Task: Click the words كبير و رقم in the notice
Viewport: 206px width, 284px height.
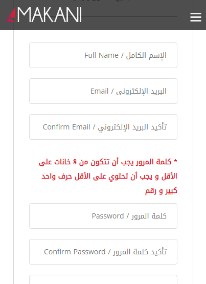Action: pos(161,191)
